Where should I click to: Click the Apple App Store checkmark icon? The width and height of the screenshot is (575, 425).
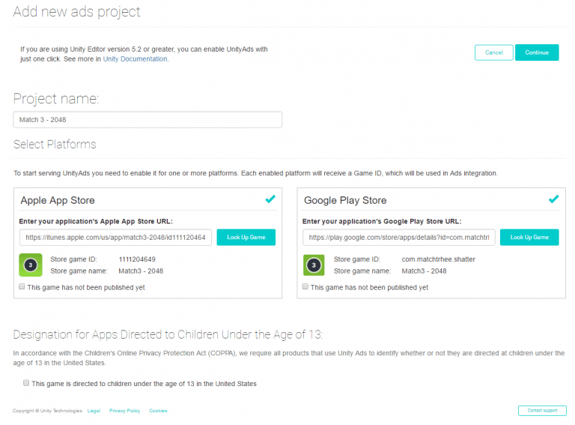coord(270,199)
